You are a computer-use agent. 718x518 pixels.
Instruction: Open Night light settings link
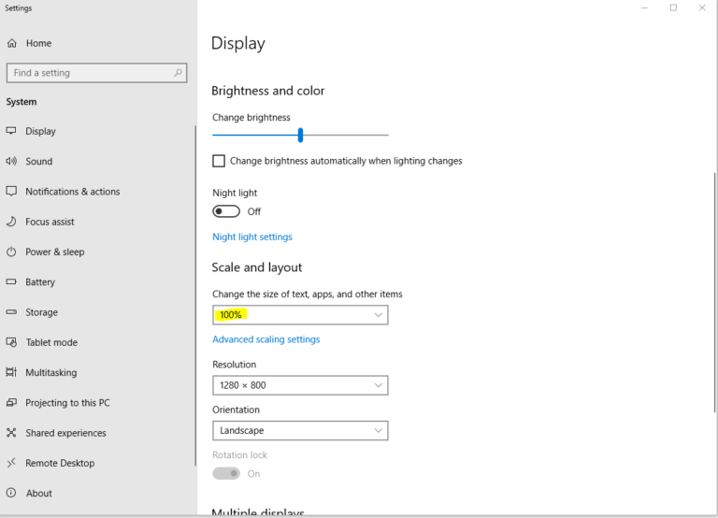[251, 237]
